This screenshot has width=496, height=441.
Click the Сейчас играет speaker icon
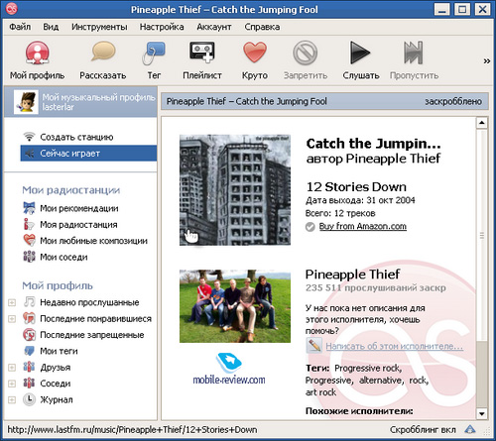pyautogui.click(x=30, y=154)
